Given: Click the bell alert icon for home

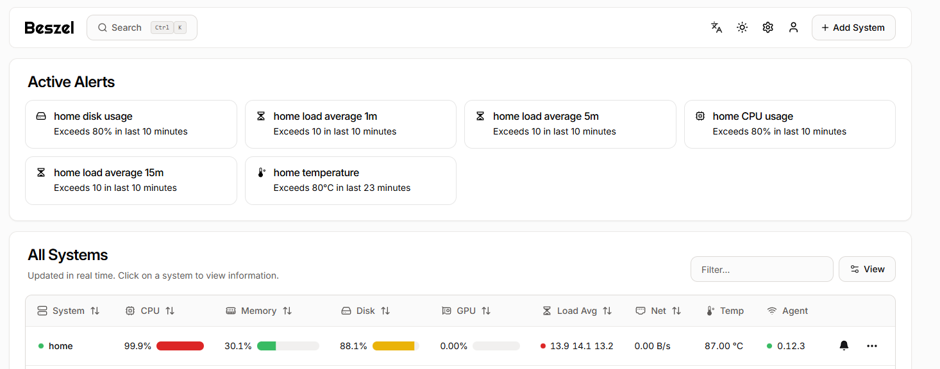Looking at the screenshot, I should pos(844,346).
